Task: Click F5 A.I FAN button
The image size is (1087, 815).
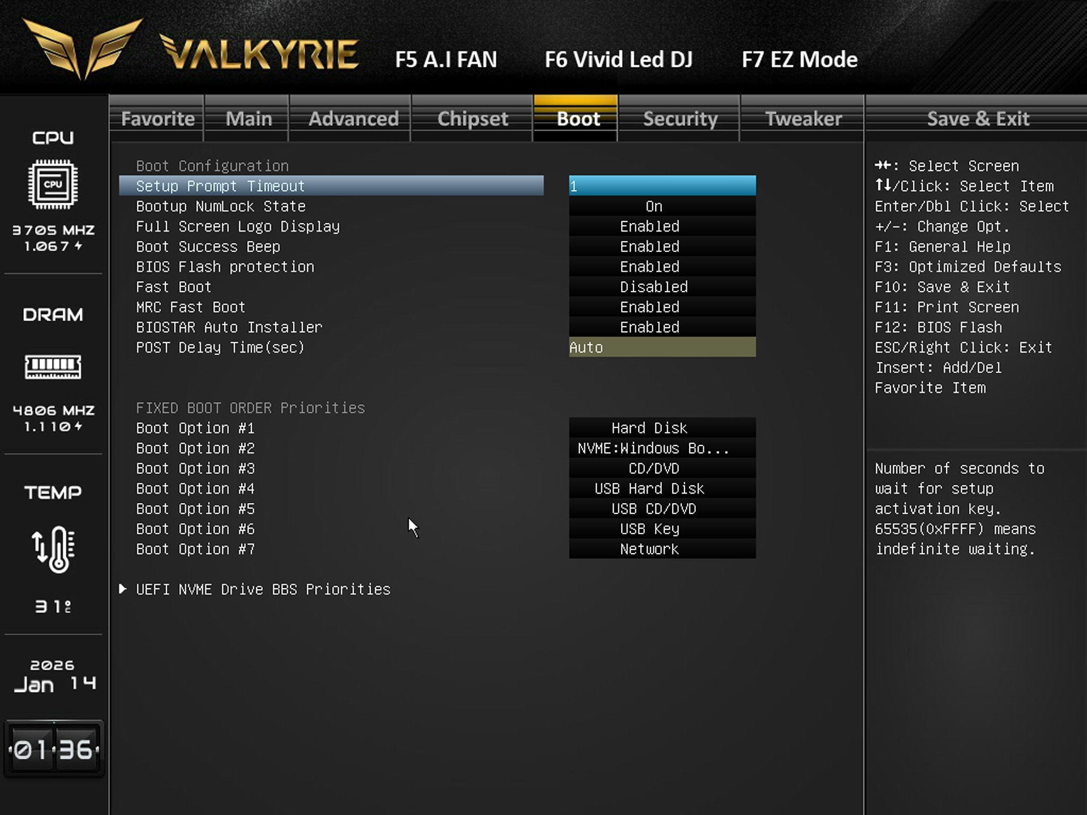Action: [446, 59]
